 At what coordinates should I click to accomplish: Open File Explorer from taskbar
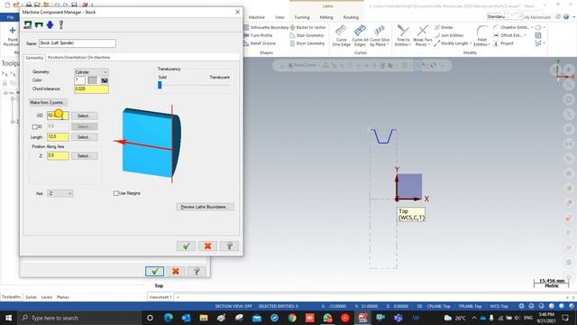click(x=204, y=318)
